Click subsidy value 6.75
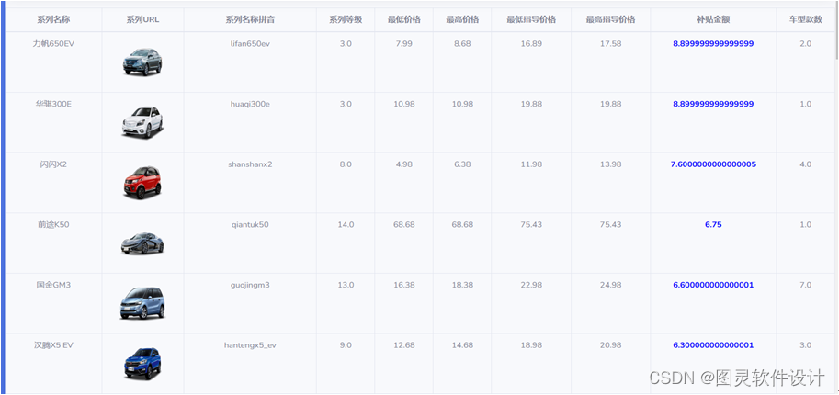Viewport: 839px width, 395px height. (x=713, y=225)
